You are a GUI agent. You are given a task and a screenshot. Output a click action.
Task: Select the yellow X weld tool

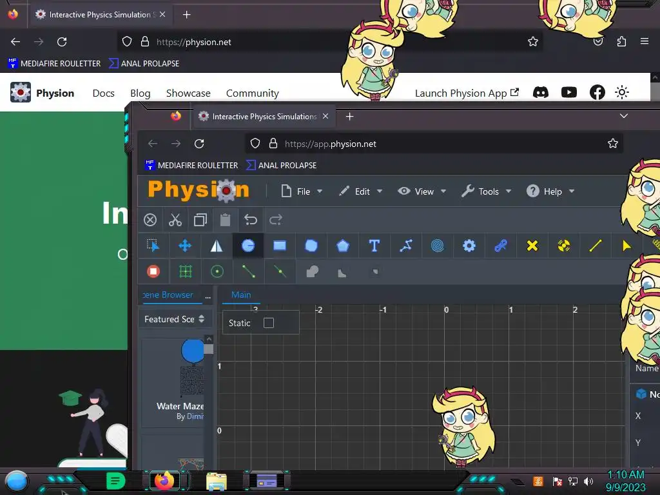pyautogui.click(x=532, y=246)
